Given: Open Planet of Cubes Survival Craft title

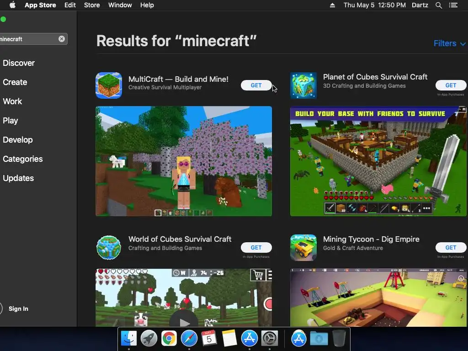Looking at the screenshot, I should [375, 77].
